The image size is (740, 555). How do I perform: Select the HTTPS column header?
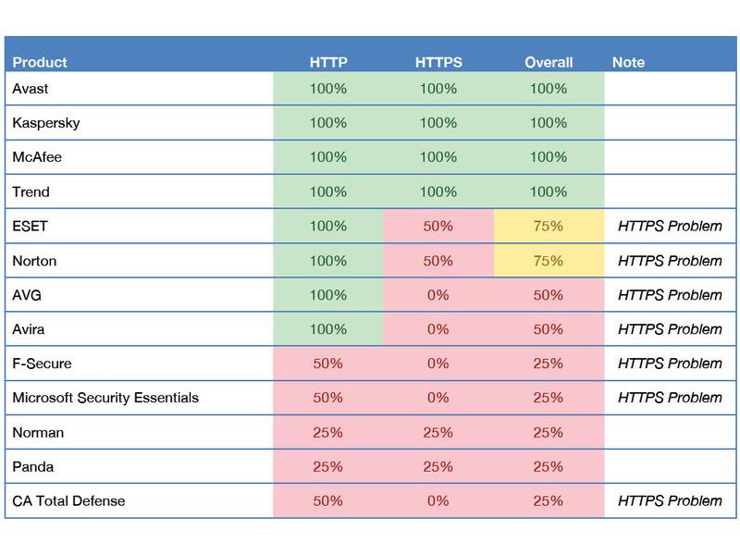point(438,62)
